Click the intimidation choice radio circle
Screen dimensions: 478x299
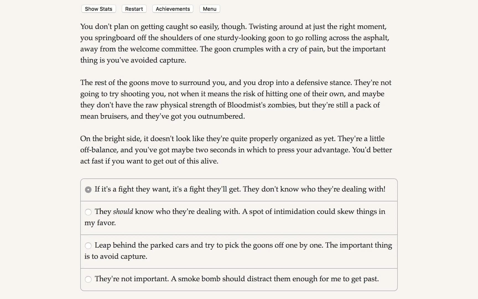[x=88, y=212]
